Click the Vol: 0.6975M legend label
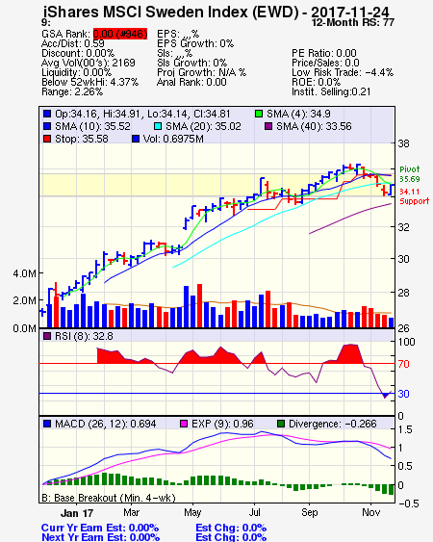Screen dimensions: 433x542 pos(173,139)
